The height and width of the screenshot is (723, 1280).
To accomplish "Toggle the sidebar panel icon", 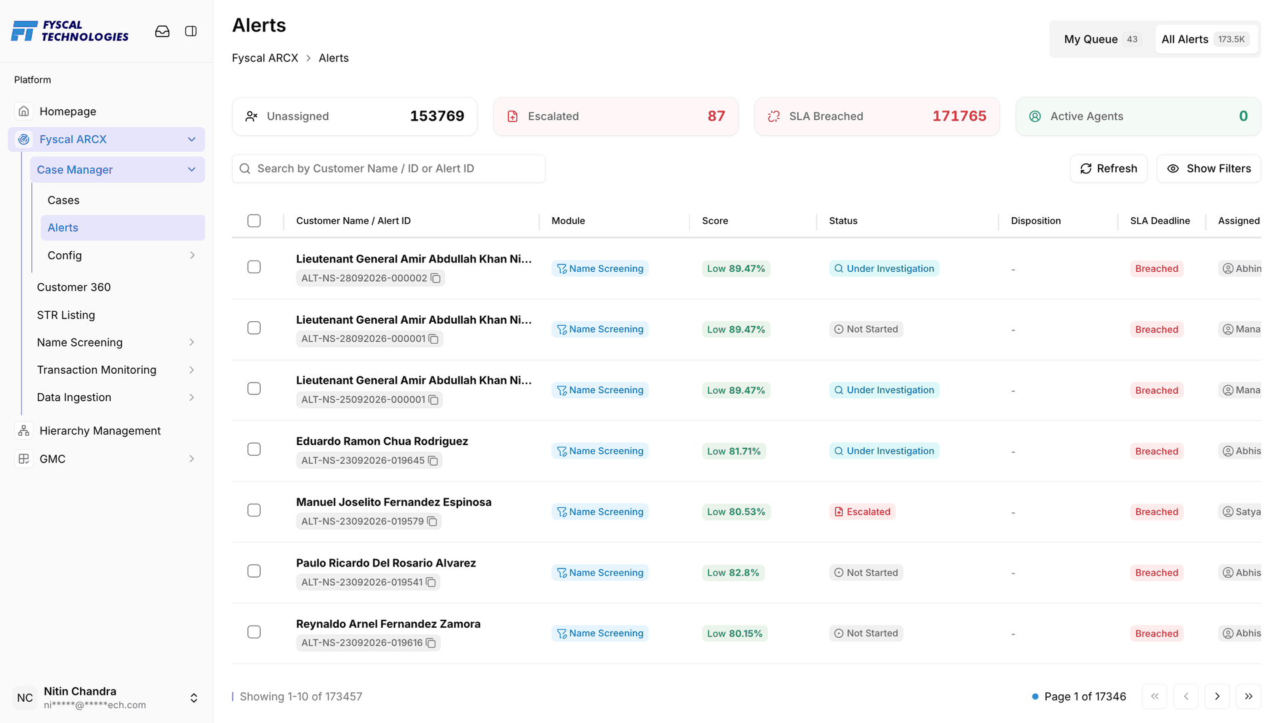I will point(191,31).
